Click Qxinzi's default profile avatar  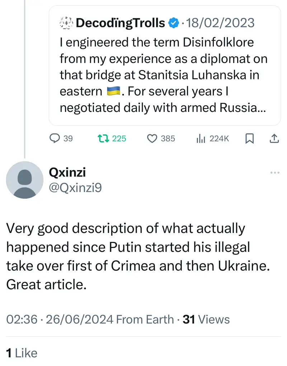pos(25,180)
